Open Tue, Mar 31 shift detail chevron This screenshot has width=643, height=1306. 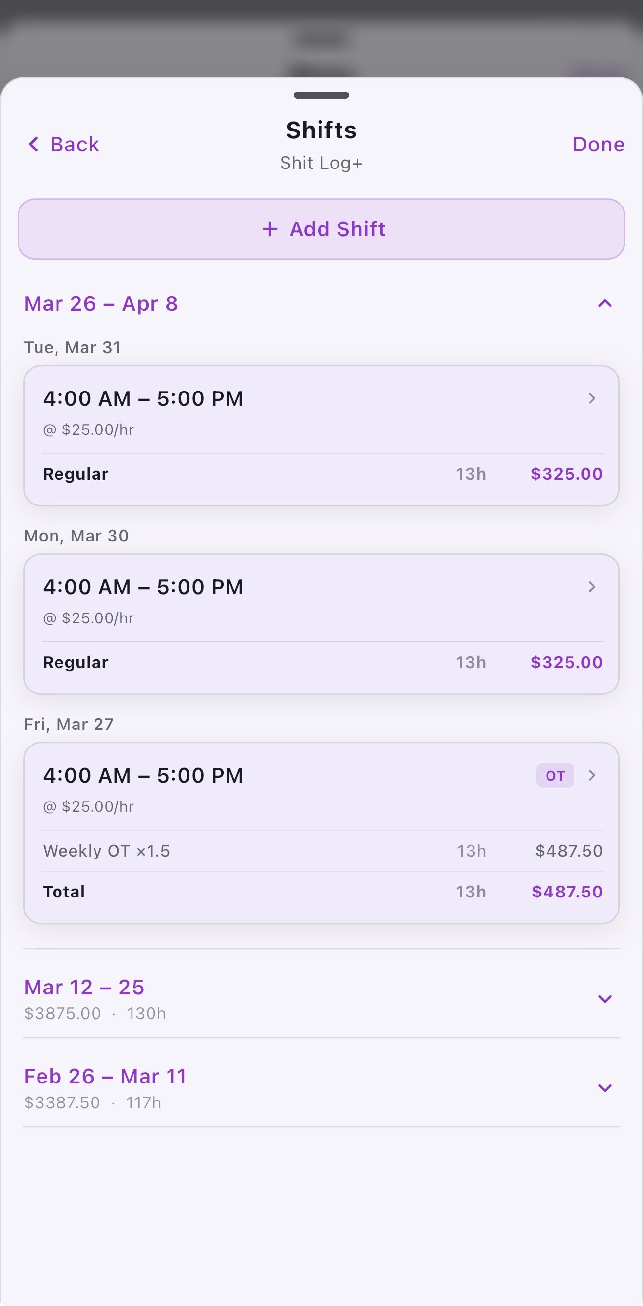[x=591, y=398]
